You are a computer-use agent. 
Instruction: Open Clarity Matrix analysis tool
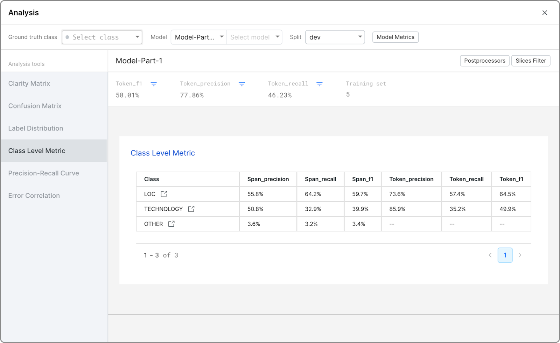[54, 83]
